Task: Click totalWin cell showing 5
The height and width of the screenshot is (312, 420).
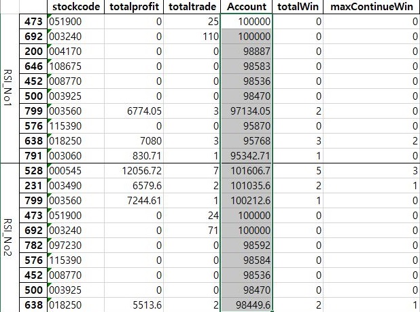Action: click(298, 170)
